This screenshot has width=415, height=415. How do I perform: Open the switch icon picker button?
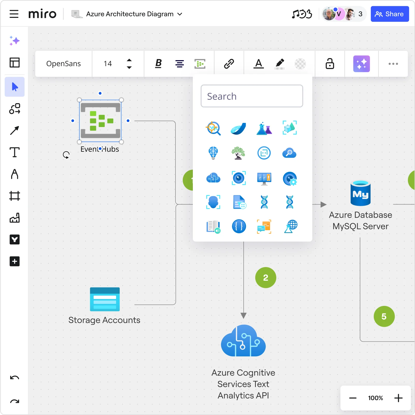pos(200,64)
